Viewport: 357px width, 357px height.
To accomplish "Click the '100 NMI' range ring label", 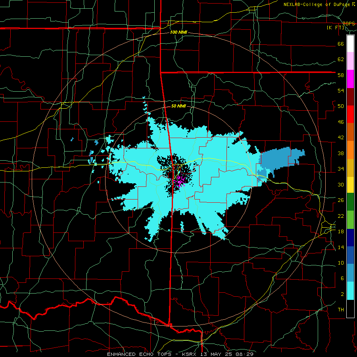I will click(x=178, y=33).
